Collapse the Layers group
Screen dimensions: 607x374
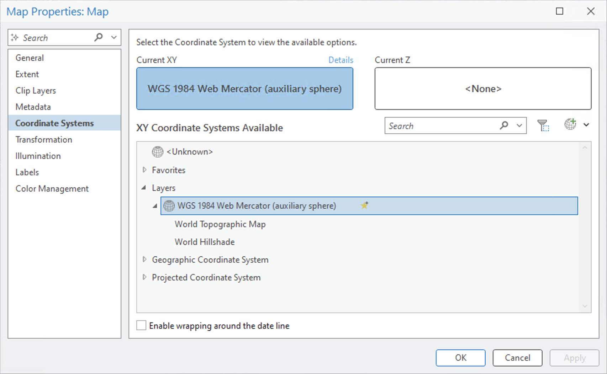tap(144, 188)
